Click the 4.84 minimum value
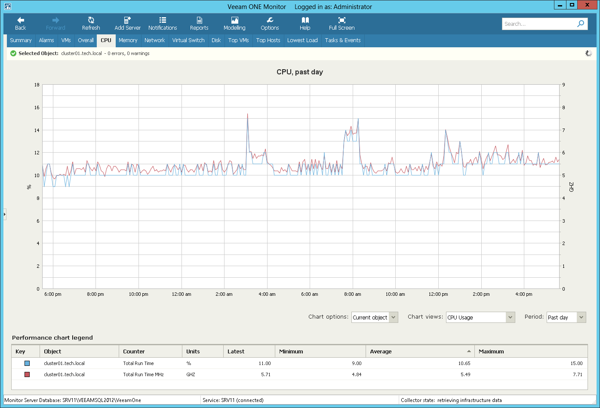This screenshot has width=600, height=408. [x=357, y=374]
